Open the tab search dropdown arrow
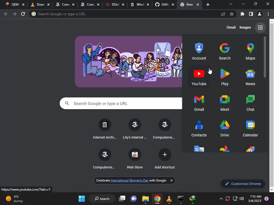 point(231,4)
